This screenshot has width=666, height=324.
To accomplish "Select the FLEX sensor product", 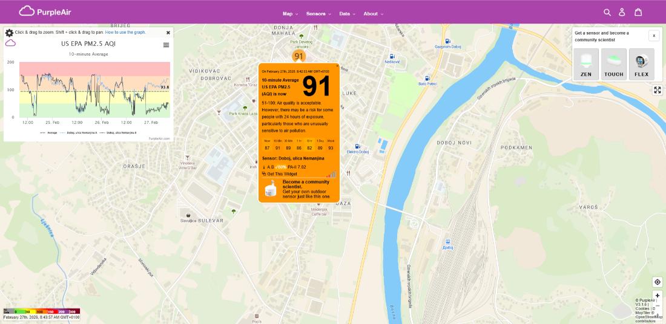I will click(641, 65).
